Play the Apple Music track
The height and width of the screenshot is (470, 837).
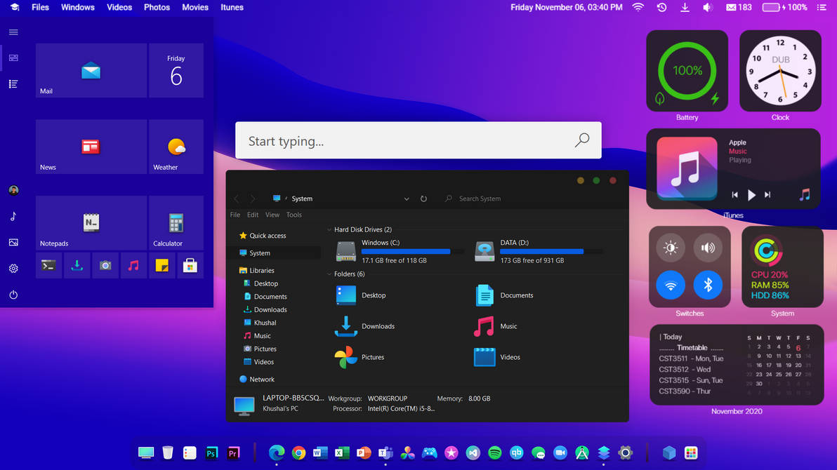coord(751,195)
